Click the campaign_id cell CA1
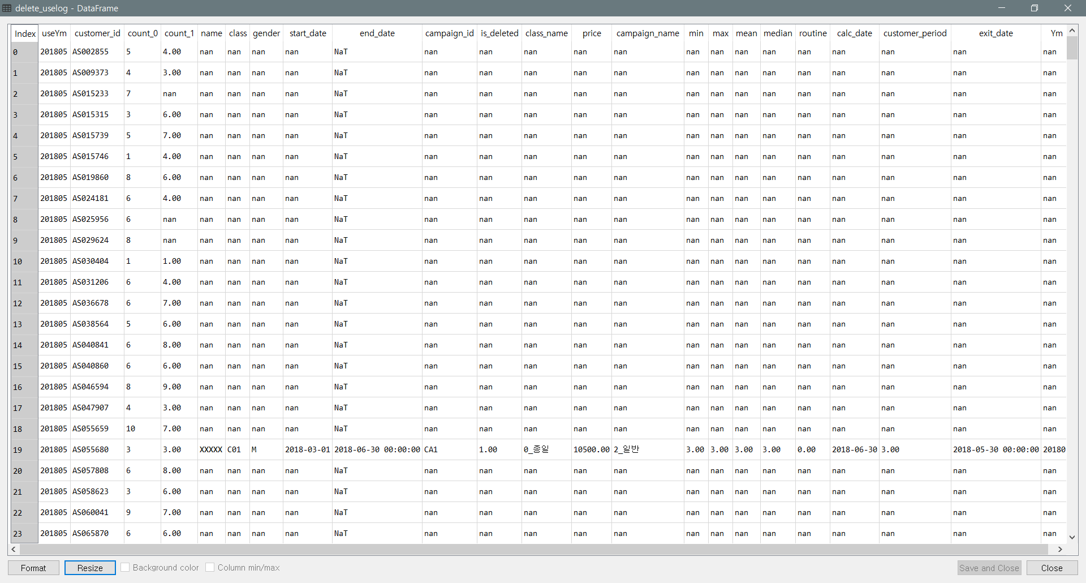The width and height of the screenshot is (1086, 583). (450, 450)
